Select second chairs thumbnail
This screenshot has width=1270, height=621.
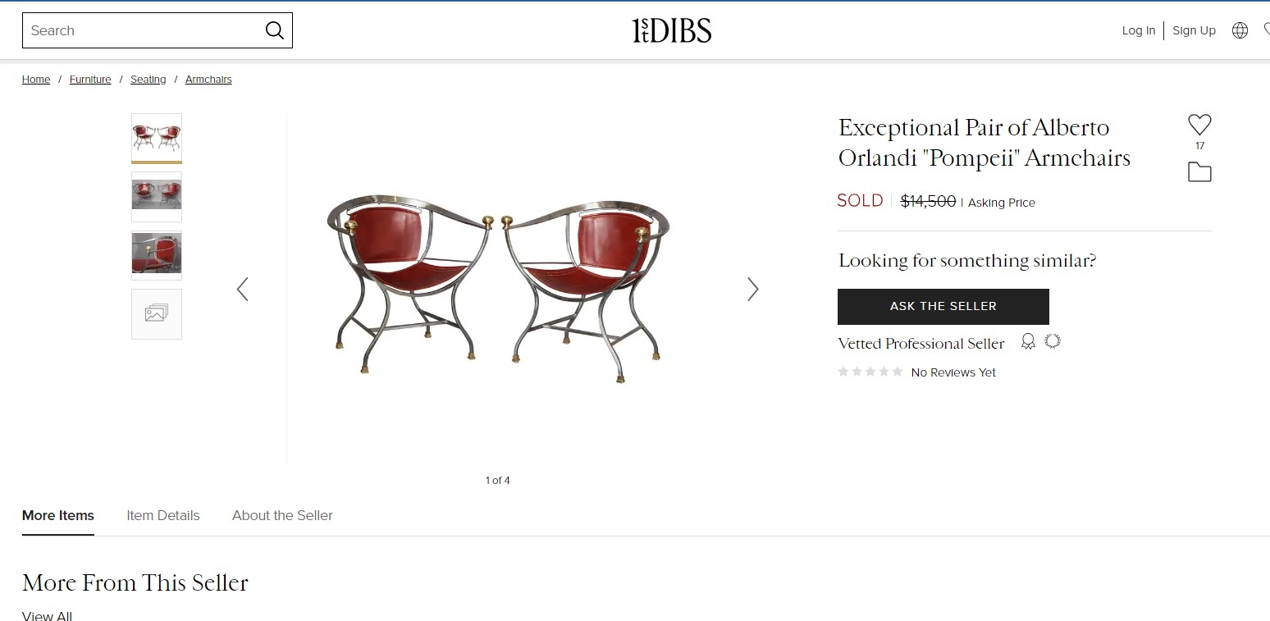point(157,196)
